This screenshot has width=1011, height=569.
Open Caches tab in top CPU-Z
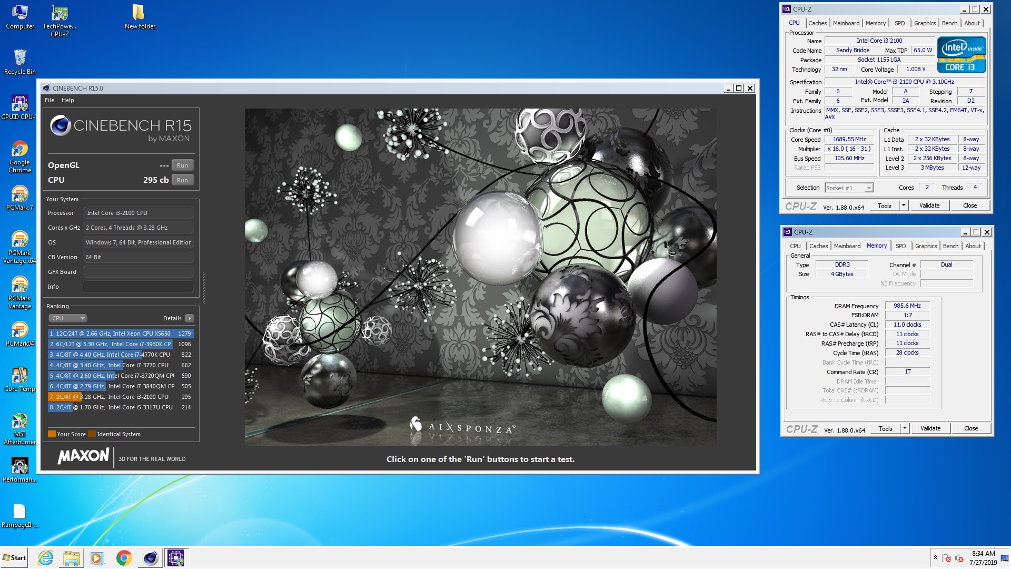817,23
